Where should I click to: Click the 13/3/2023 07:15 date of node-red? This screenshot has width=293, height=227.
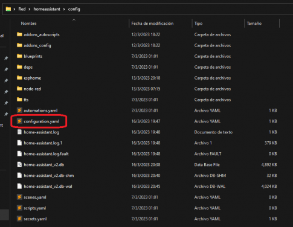coord(146,89)
